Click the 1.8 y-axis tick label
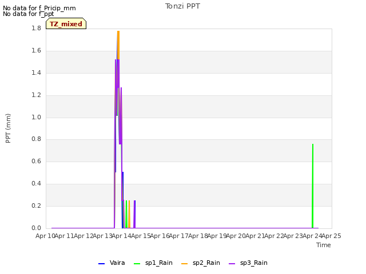366x274 pixels. (36, 28)
